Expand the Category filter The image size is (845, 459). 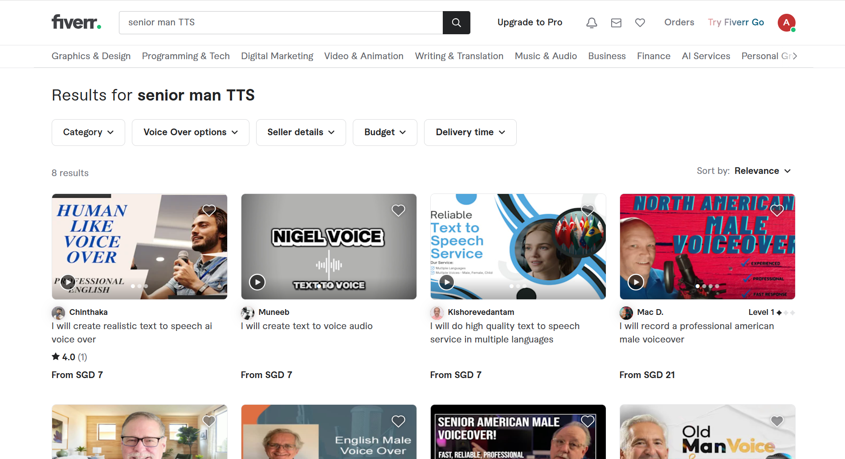[88, 133]
